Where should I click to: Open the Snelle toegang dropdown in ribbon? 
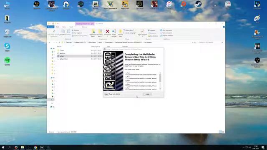click(130, 33)
